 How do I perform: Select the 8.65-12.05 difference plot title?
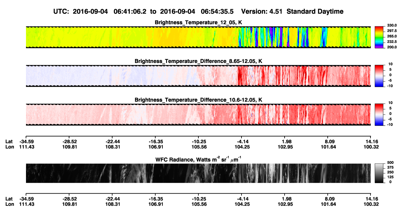point(198,61)
